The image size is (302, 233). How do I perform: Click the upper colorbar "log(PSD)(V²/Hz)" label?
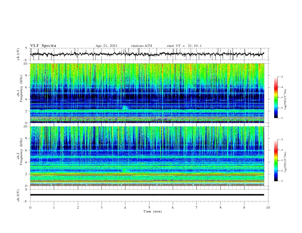click(286, 99)
